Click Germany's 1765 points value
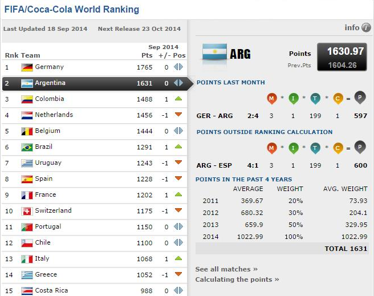This screenshot has width=374, height=296. [145, 67]
